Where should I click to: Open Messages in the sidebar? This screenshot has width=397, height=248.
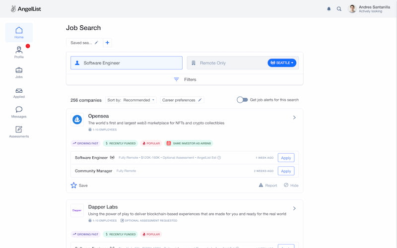[19, 113]
